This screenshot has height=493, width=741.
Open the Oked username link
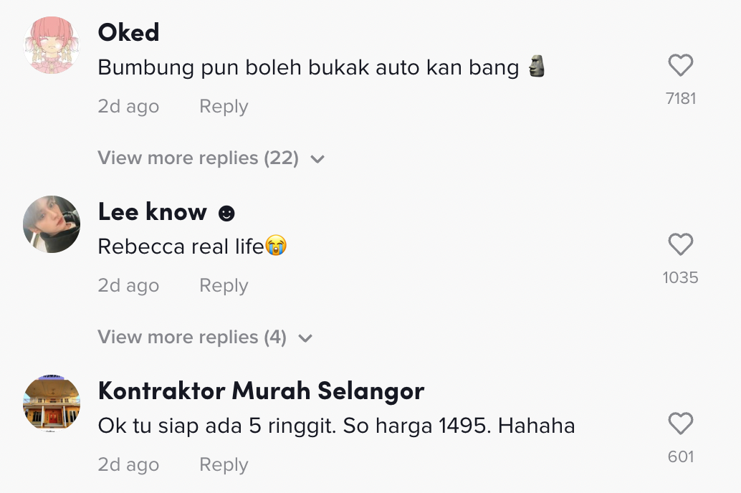(128, 32)
